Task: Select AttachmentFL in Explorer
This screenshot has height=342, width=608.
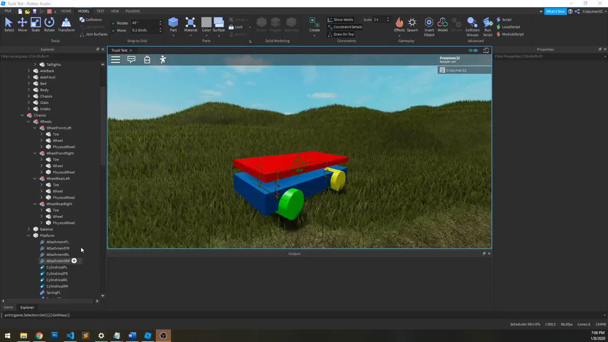Action: pos(57,242)
